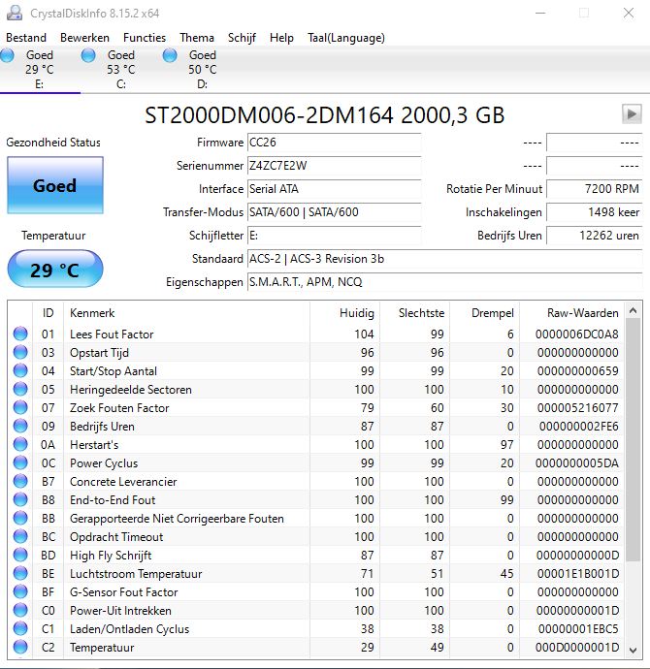
Task: Click the Schijfletter field E:
Action: [x=334, y=236]
